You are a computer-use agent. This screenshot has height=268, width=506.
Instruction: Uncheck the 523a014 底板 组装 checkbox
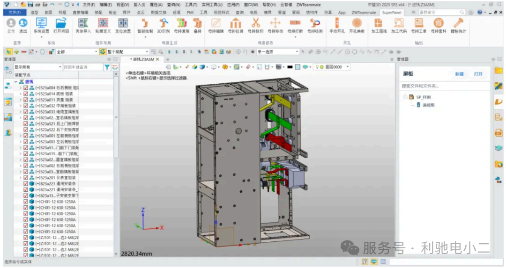click(25, 94)
